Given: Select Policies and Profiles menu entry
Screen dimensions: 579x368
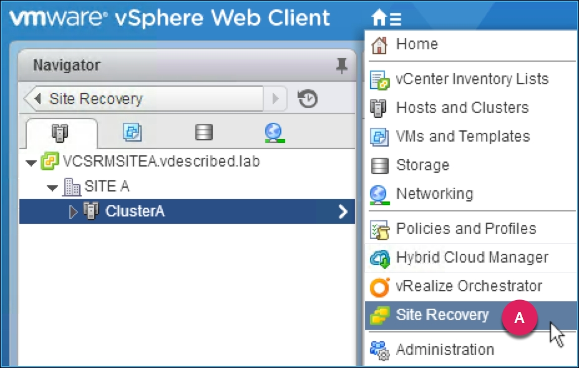Looking at the screenshot, I should point(465,229).
